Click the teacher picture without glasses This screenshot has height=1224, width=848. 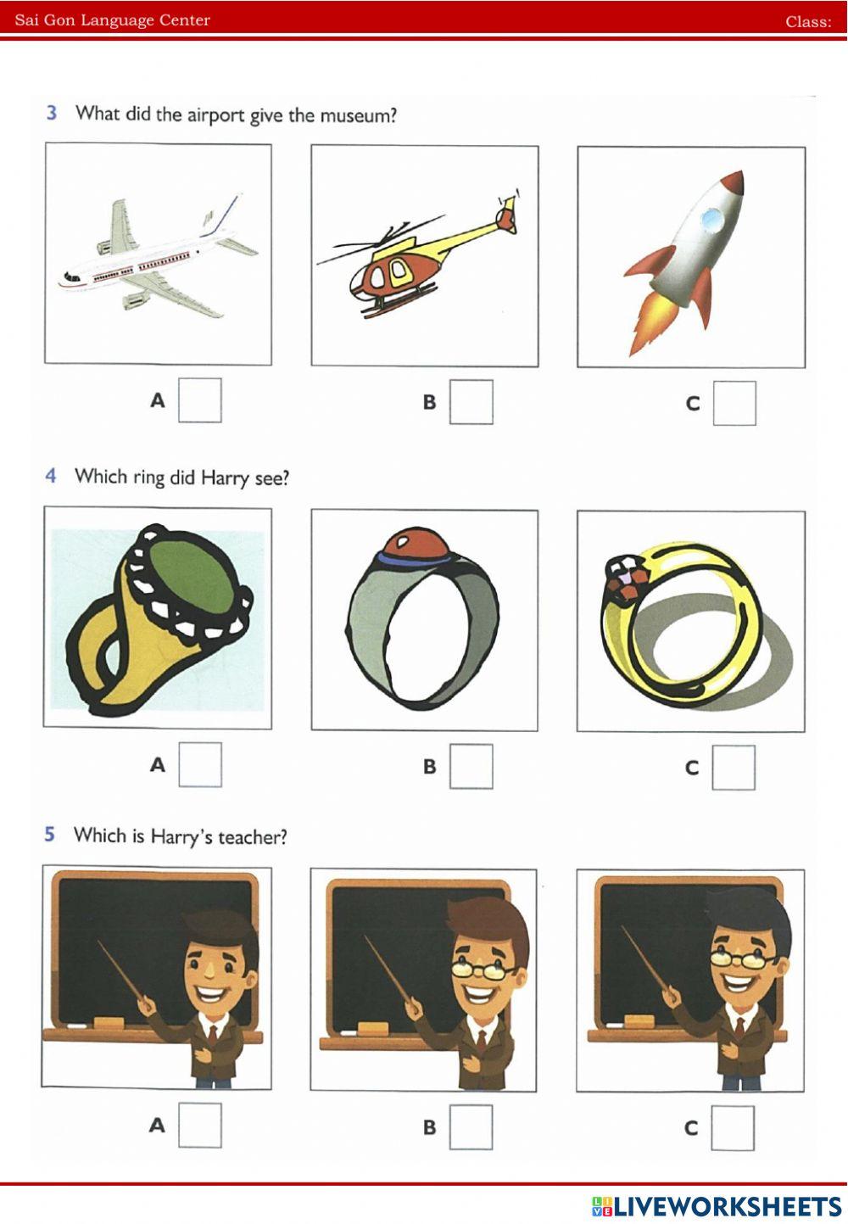point(157,977)
